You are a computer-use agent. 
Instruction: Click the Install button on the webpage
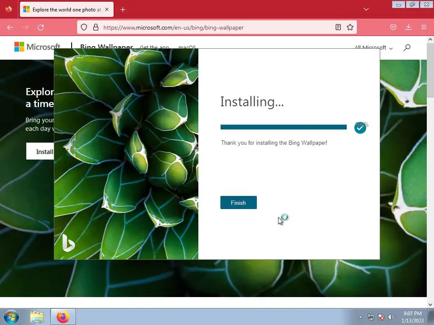point(40,151)
